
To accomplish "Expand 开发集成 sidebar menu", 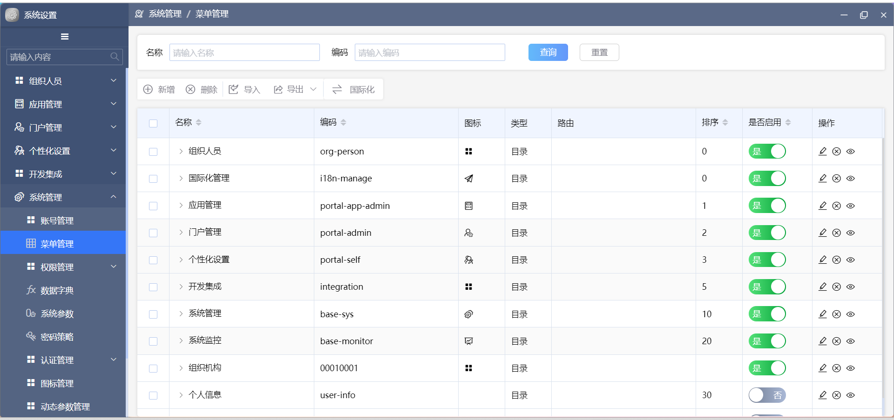I will point(64,173).
